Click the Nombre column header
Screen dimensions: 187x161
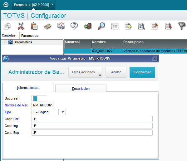[107, 44]
